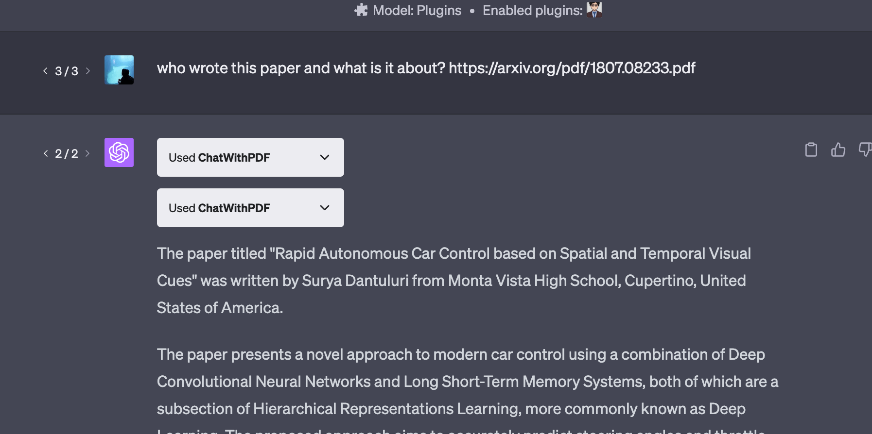Click the 2/2 response version counter
Screen dimensions: 872x434
tap(67, 153)
